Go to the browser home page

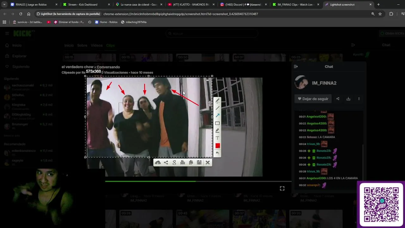[28, 14]
